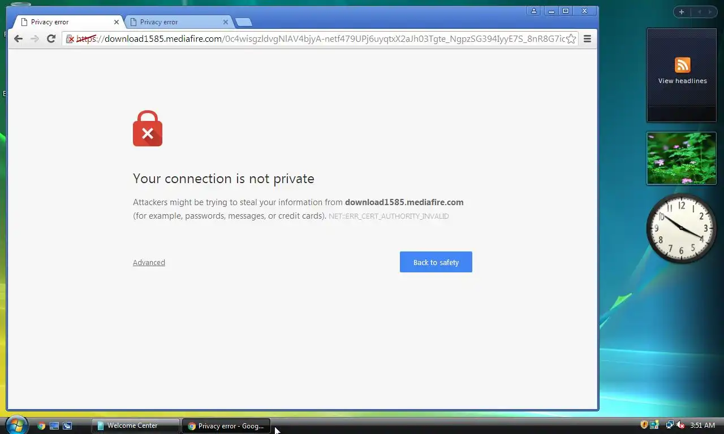Click the Show Desktop quick launch icon
This screenshot has height=434, width=724.
pyautogui.click(x=54, y=426)
